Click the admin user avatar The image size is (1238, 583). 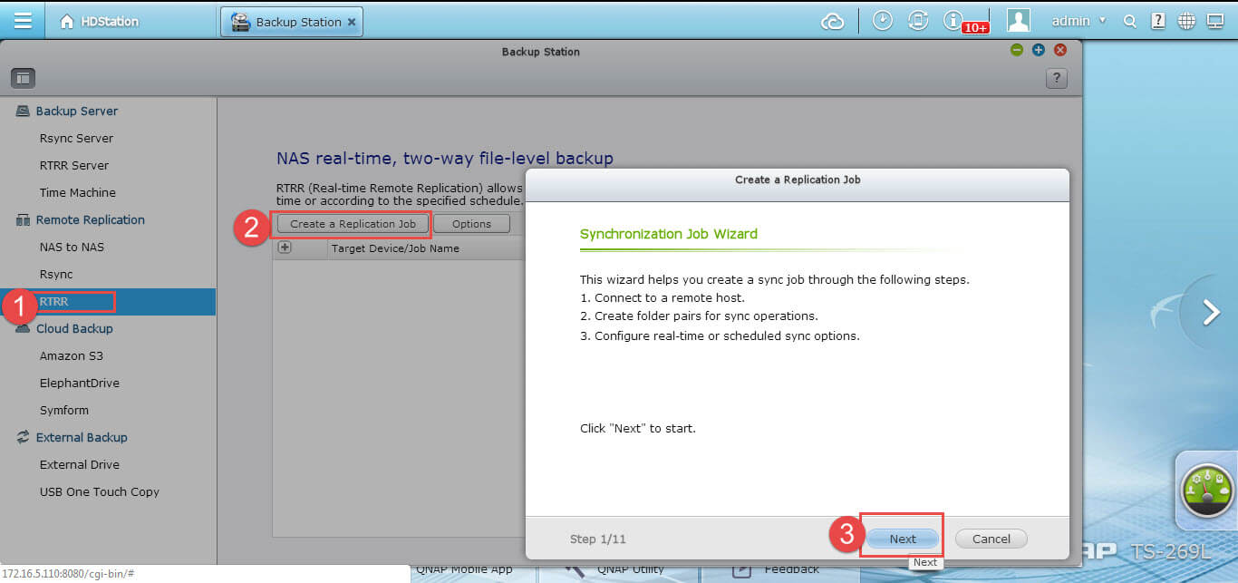(1019, 21)
